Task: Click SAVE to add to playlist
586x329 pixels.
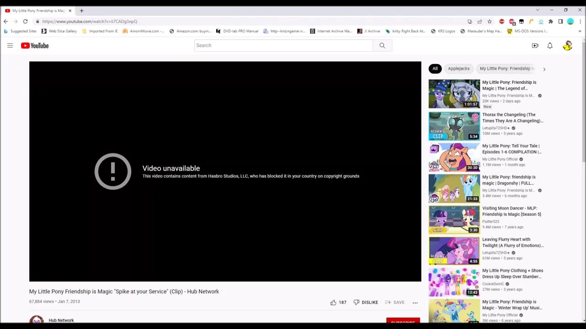Action: (394, 302)
